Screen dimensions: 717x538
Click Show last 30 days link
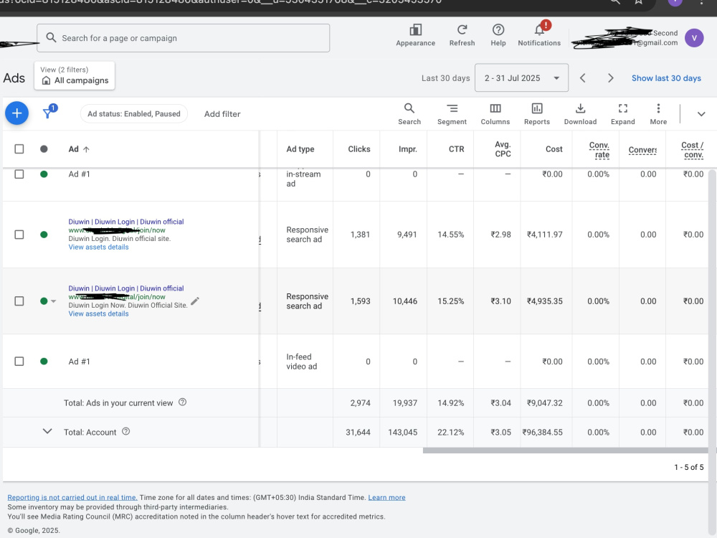tap(666, 78)
